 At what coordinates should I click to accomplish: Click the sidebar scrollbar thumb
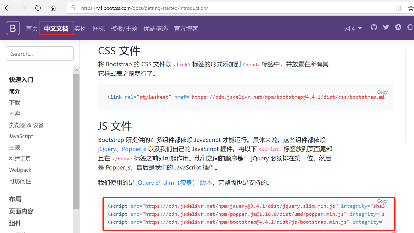76,141
